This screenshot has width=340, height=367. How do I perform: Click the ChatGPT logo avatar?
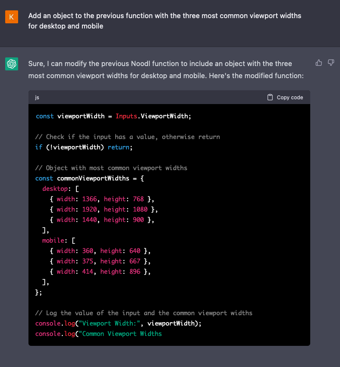(12, 64)
